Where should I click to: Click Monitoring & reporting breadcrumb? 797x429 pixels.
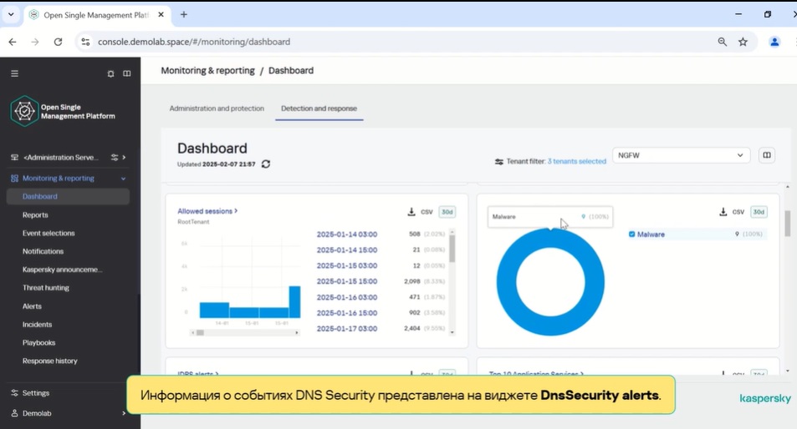(x=208, y=70)
